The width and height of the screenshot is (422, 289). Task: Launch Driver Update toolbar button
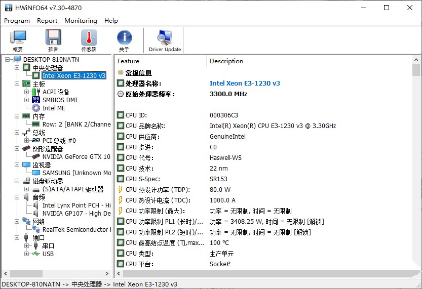[x=165, y=40]
